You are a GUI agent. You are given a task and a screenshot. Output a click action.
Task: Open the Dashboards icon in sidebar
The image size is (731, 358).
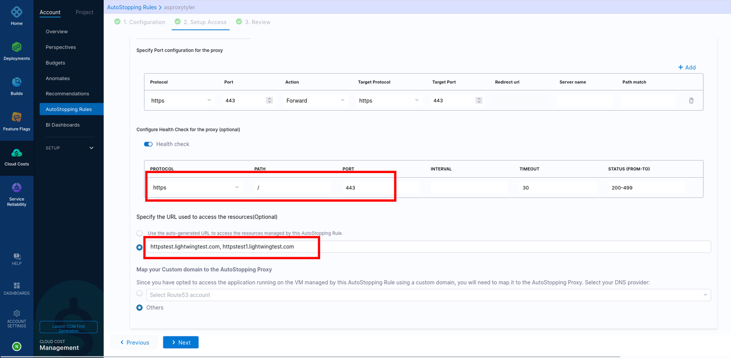pos(16,285)
